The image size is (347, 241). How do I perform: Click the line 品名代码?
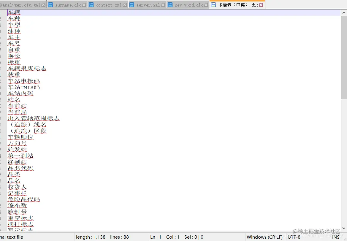[x=20, y=168]
